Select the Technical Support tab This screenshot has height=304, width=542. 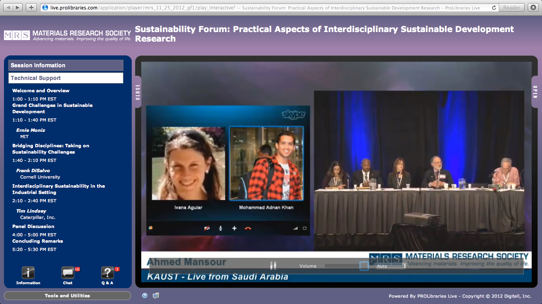66,78
